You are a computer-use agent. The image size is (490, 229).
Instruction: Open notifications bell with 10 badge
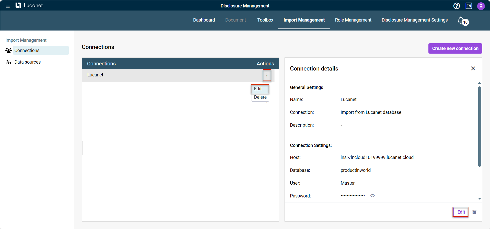[x=463, y=21]
